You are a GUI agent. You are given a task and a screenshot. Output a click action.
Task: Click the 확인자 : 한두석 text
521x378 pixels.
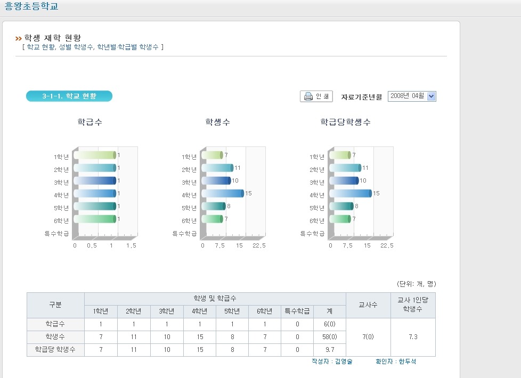pyautogui.click(x=396, y=361)
